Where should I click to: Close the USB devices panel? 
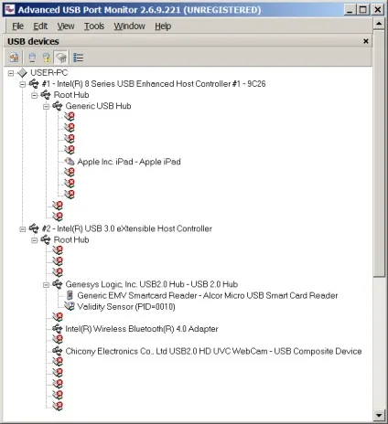pyautogui.click(x=366, y=41)
